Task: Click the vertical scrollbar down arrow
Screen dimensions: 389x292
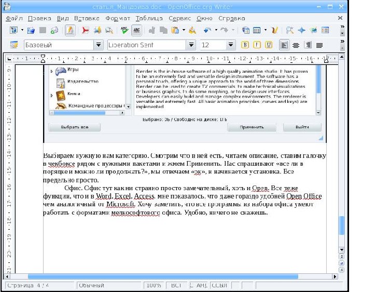Action: coord(342,250)
